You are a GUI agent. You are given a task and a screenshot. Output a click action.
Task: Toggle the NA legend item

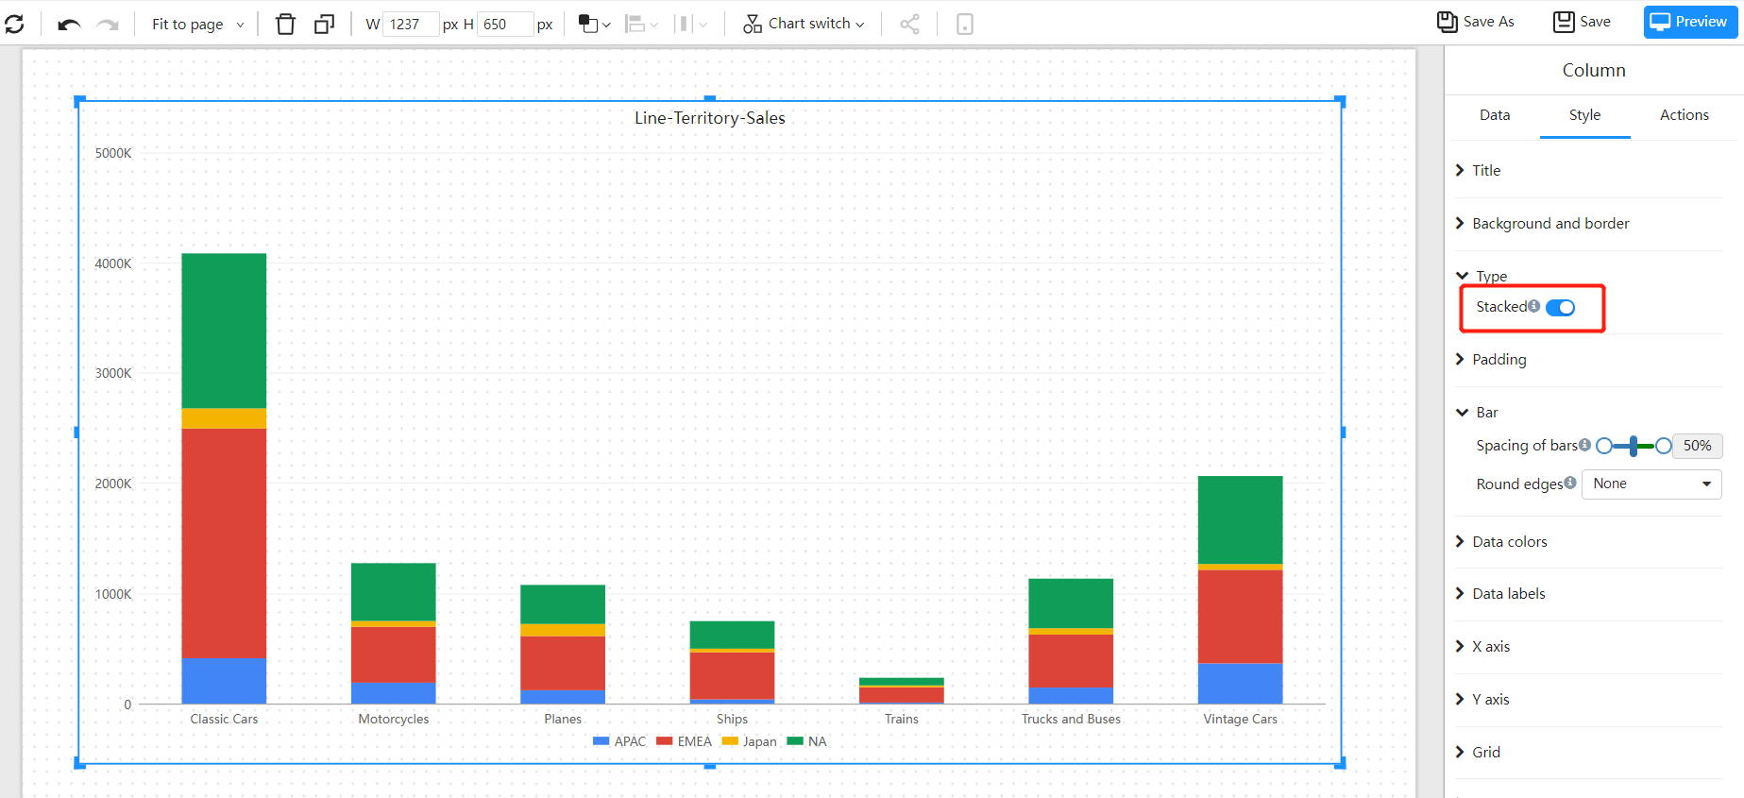[807, 742]
